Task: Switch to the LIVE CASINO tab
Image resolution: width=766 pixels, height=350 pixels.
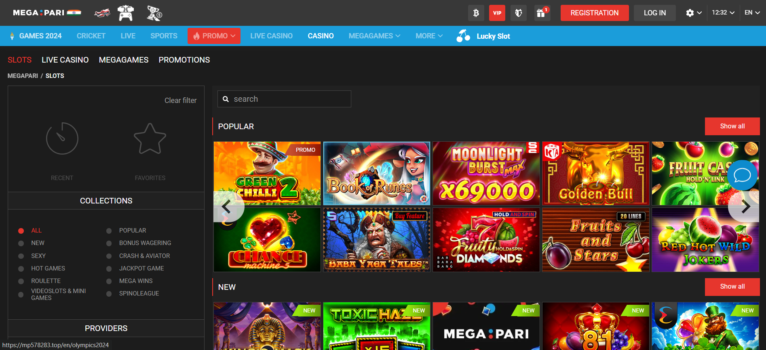Action: pyautogui.click(x=65, y=60)
